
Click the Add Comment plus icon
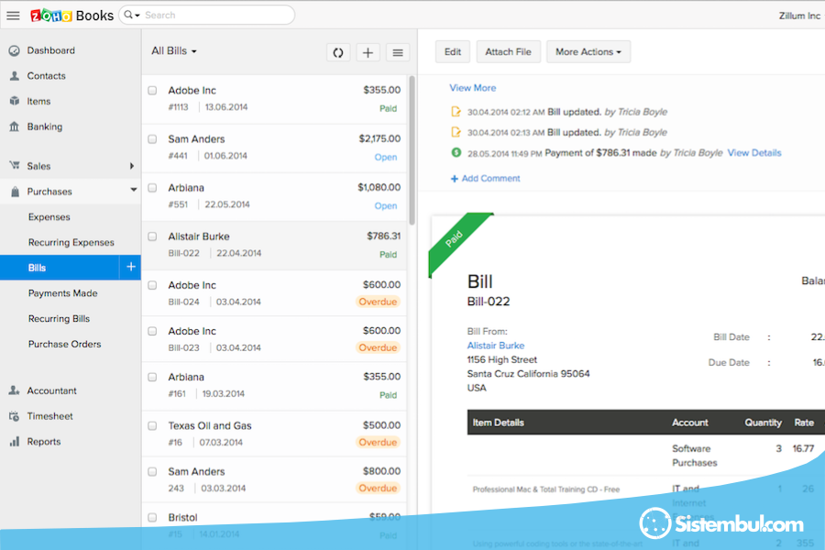click(454, 179)
